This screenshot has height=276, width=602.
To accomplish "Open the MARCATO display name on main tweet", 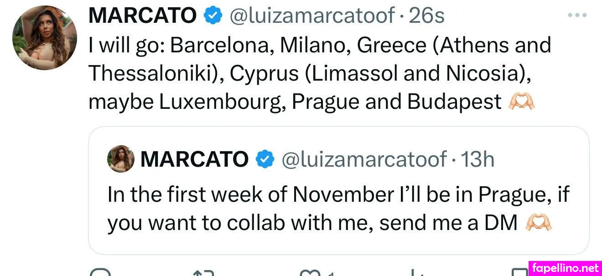I will coord(142,16).
